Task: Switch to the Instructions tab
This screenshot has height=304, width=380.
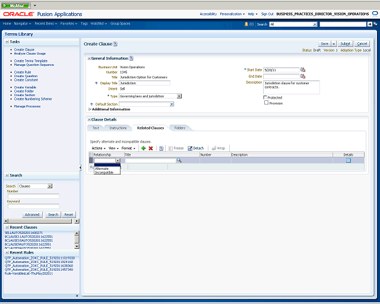Action: pos(118,128)
